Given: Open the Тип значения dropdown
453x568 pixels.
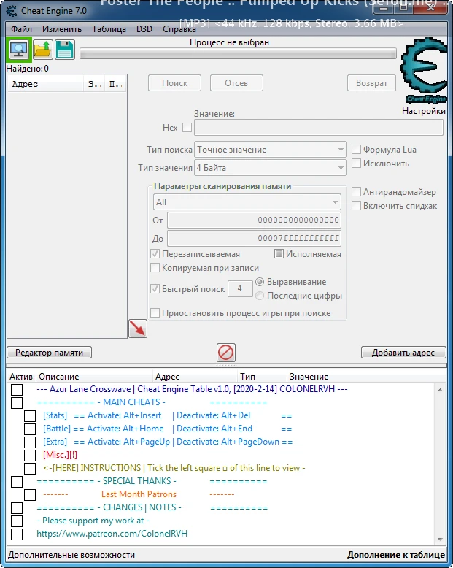Looking at the screenshot, I should [271, 168].
